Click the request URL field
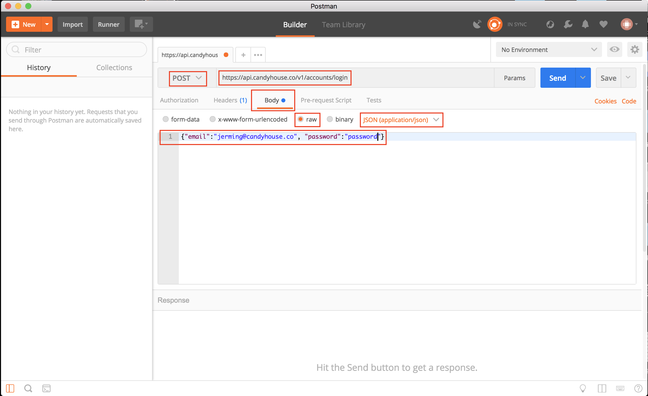 pos(355,78)
